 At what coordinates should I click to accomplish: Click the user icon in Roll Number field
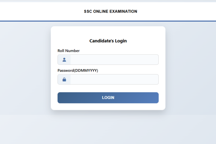[64, 60]
